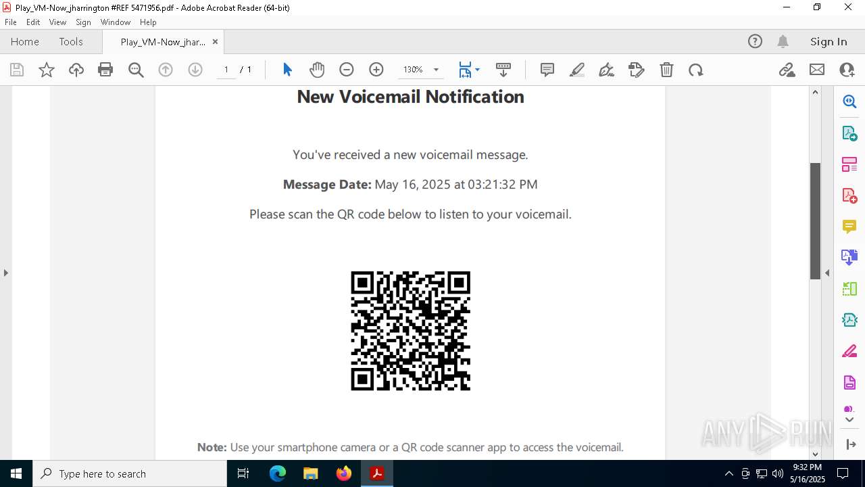Zoom in with the plus button

(x=376, y=70)
